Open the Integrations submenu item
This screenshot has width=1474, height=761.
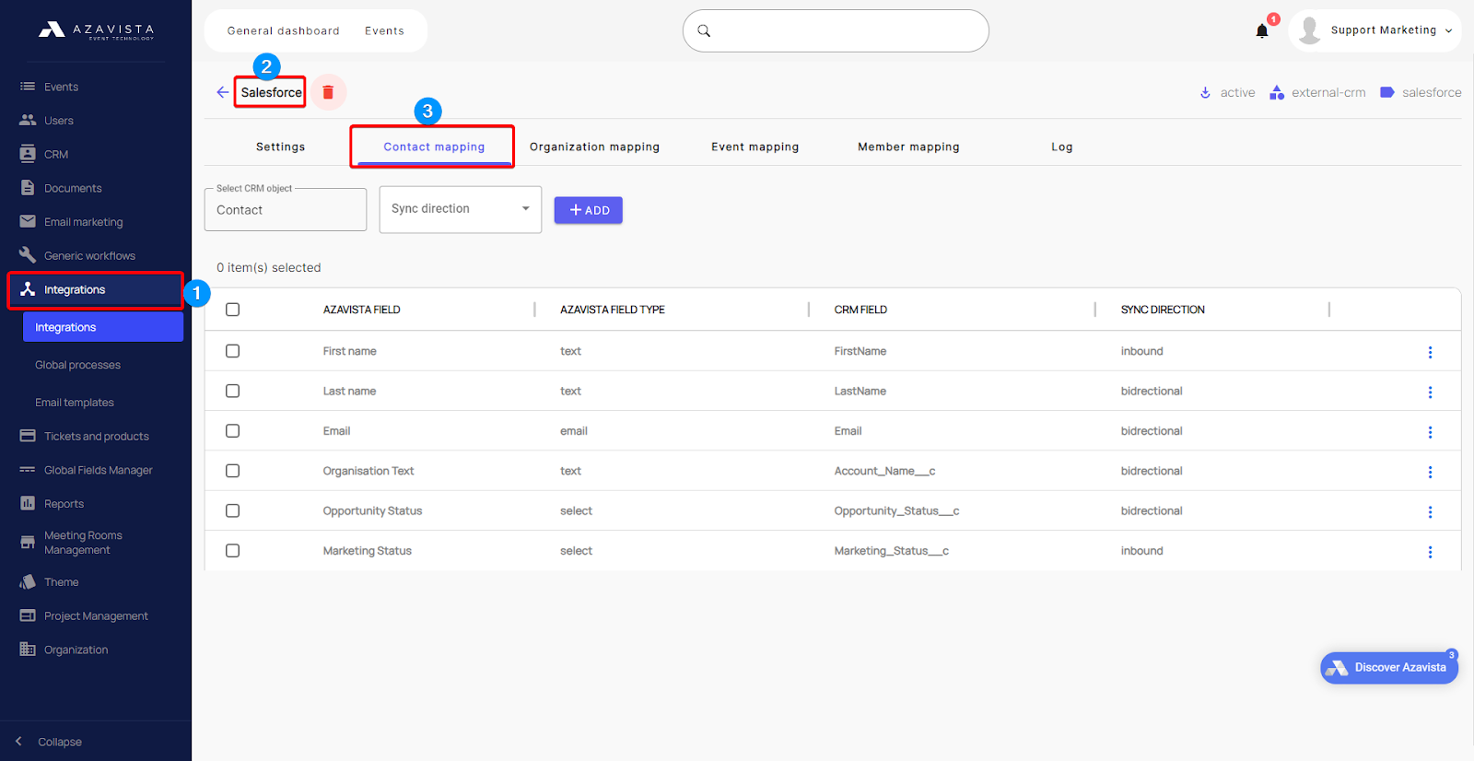[x=103, y=327]
